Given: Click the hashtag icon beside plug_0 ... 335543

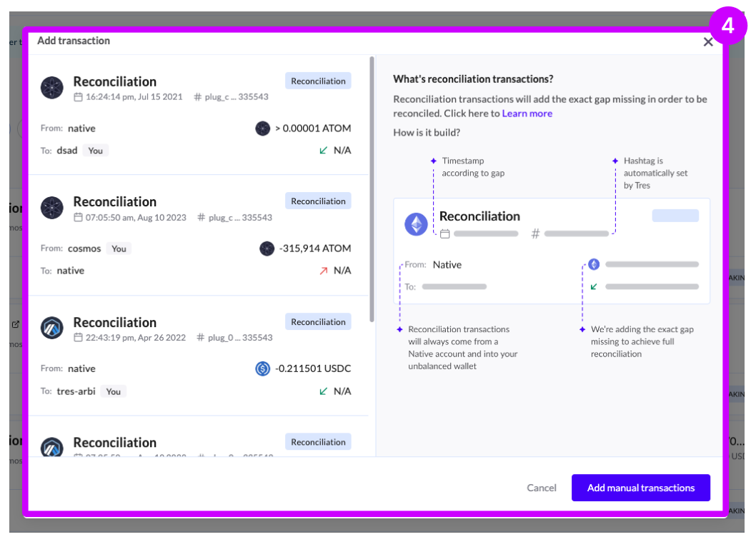Looking at the screenshot, I should pos(201,338).
